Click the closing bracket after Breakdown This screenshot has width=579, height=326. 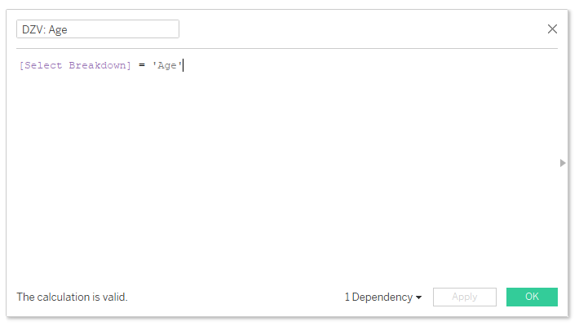tap(128, 65)
